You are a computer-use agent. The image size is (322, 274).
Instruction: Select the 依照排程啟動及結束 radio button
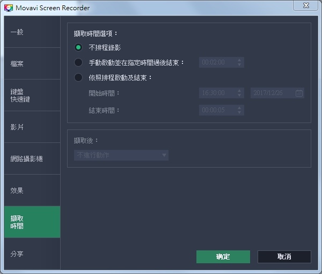pyautogui.click(x=78, y=77)
